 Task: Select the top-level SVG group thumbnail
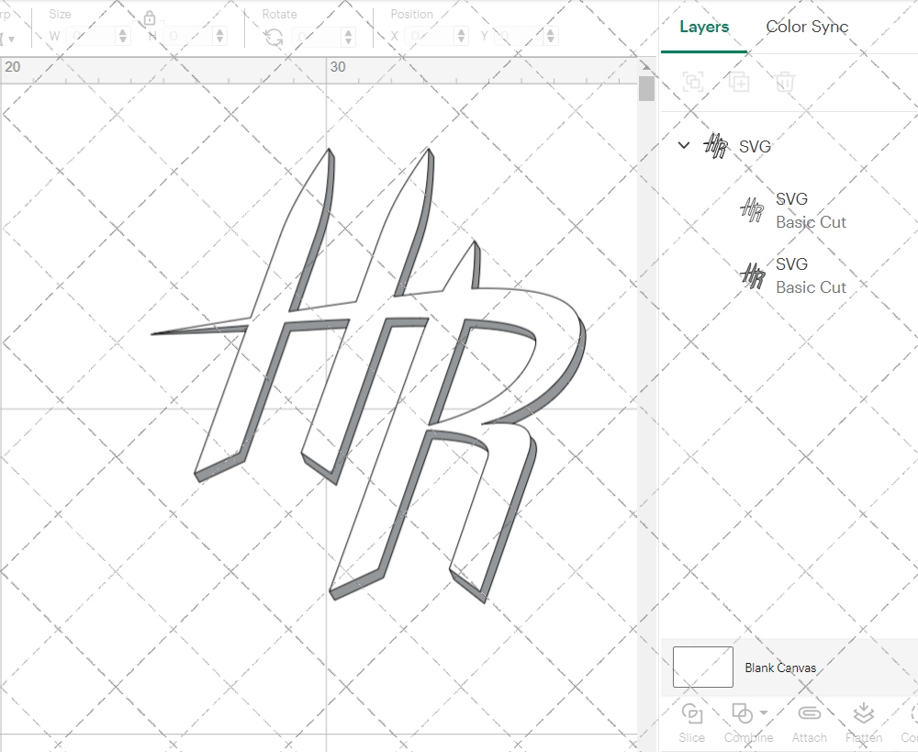715,146
